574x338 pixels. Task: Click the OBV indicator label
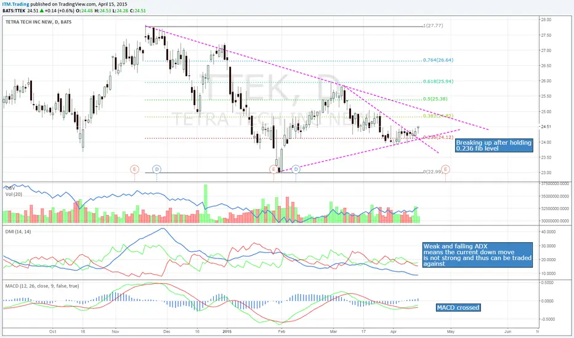[x=10, y=188]
